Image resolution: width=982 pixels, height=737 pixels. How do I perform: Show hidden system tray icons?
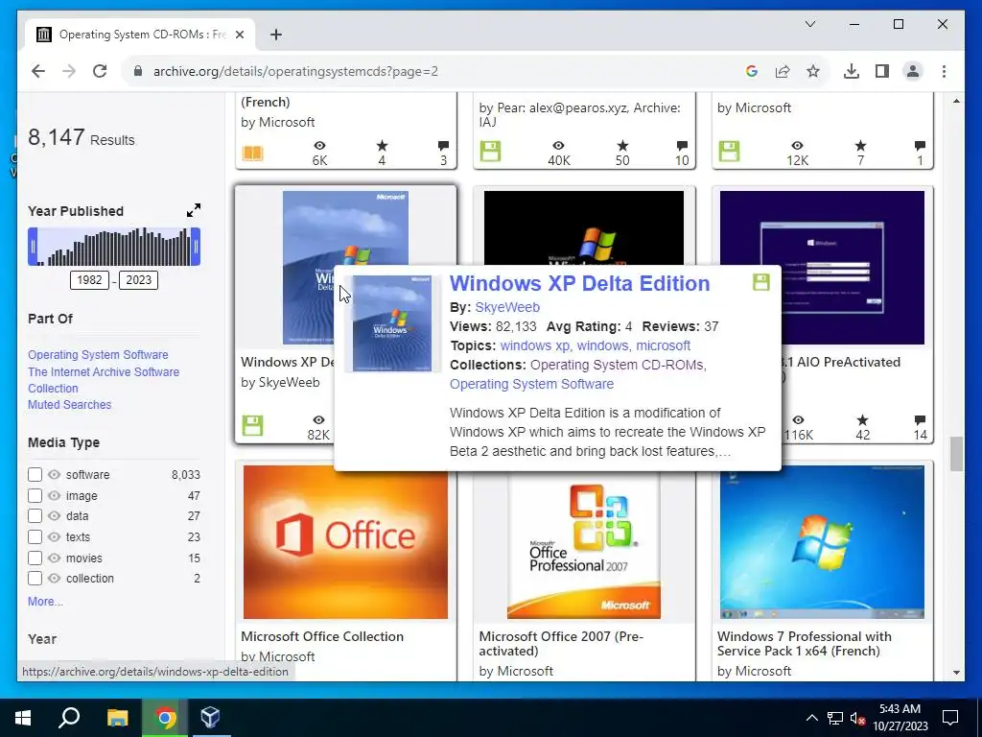(x=811, y=718)
